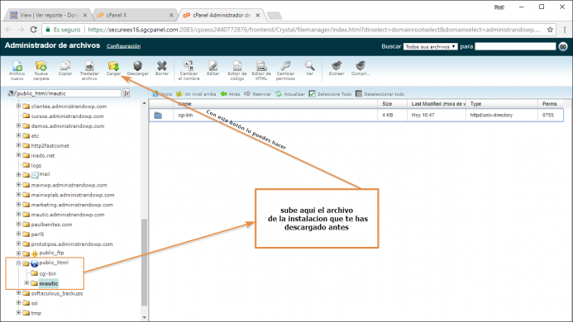Click the Ver magnifier icon
The image size is (573, 322).
coord(309,69)
